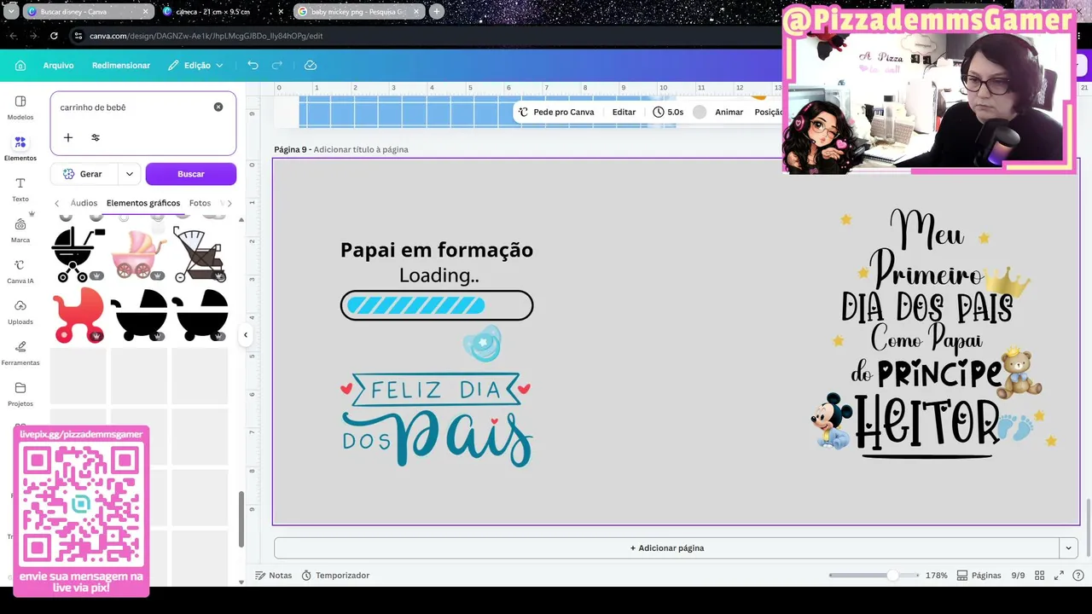
Task: Click the Gerar button
Action: (x=85, y=174)
